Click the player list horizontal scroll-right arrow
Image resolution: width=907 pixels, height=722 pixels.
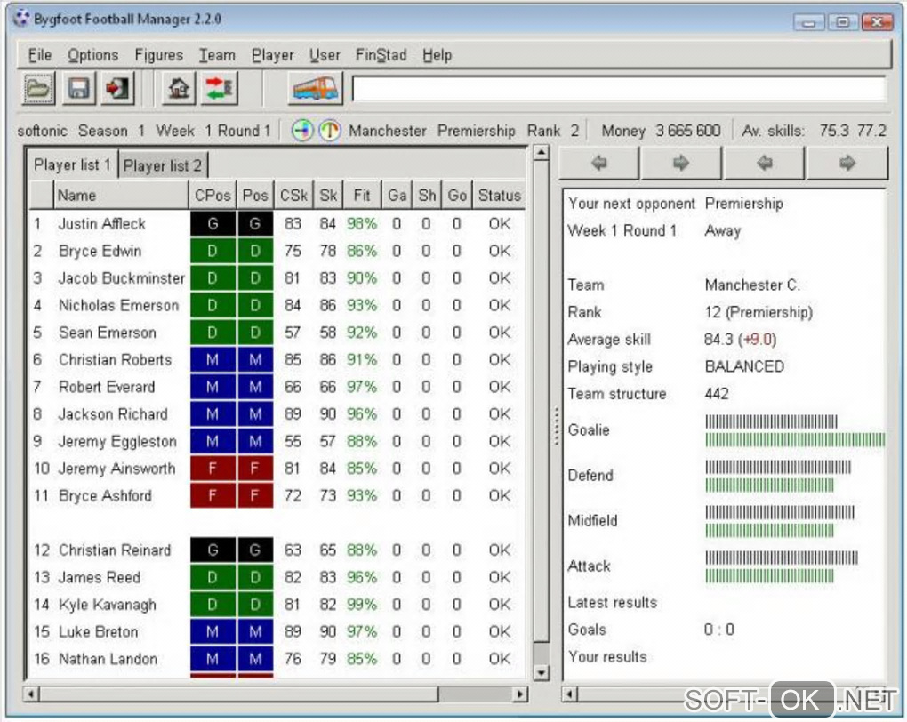[x=520, y=693]
